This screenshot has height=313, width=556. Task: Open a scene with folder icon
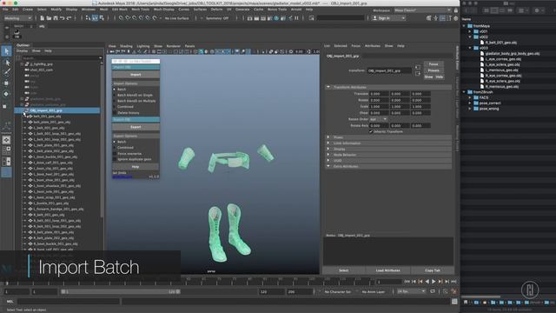point(49,17)
